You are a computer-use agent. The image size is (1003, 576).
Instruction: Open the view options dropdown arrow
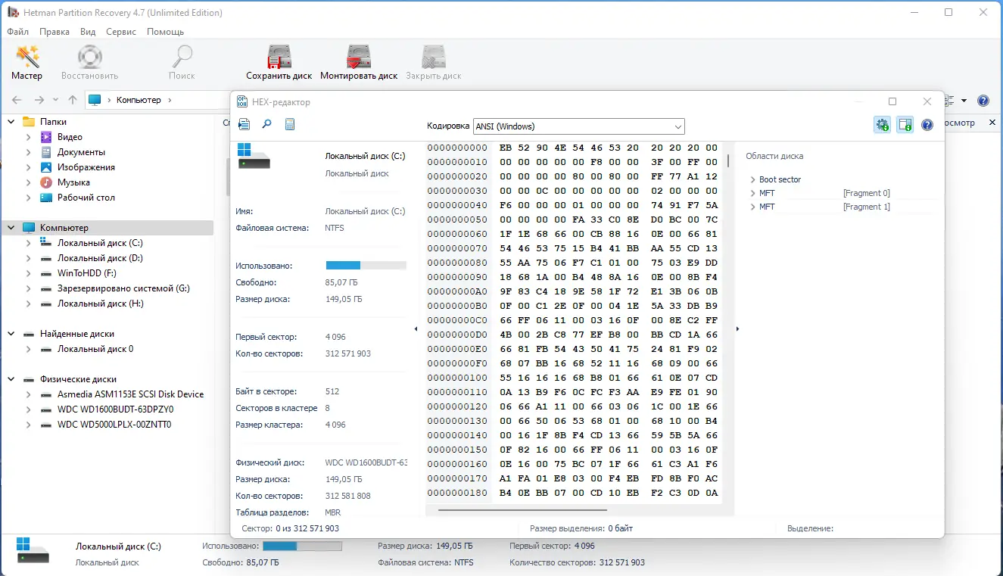(x=964, y=101)
